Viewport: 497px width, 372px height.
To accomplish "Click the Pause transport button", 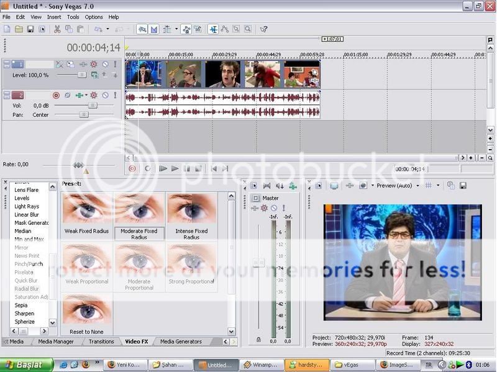I will (x=186, y=169).
